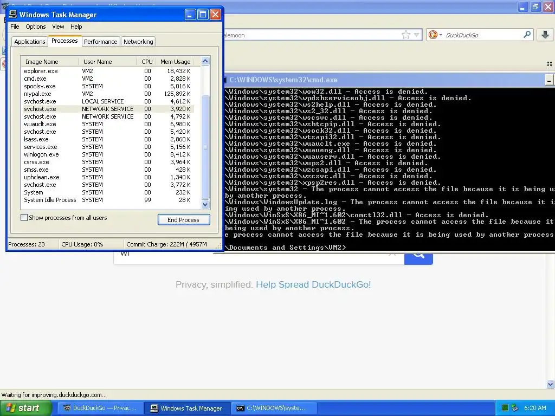Open the File menu in Task Manager
The width and height of the screenshot is (555, 416).
pos(15,27)
